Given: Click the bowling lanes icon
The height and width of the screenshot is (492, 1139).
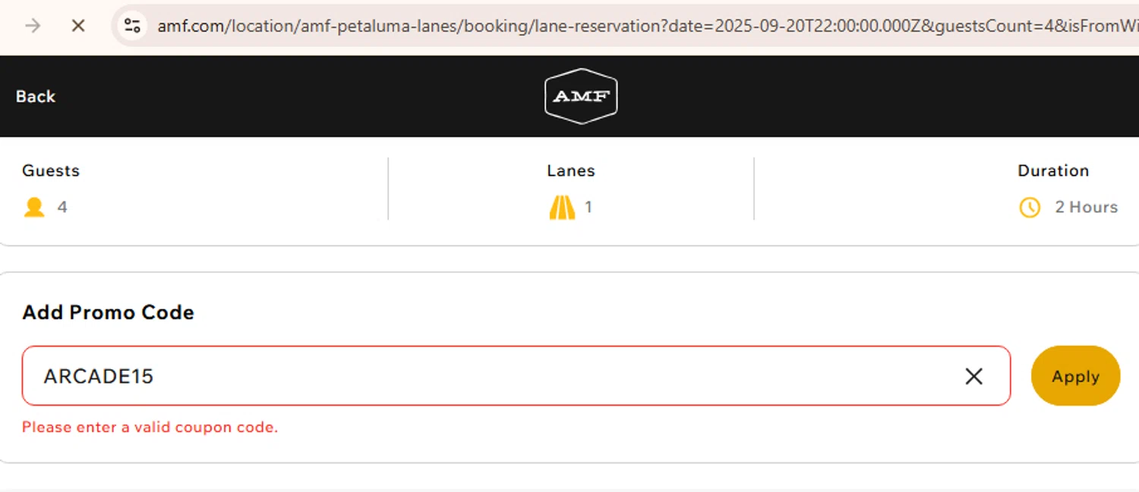Looking at the screenshot, I should [x=562, y=207].
